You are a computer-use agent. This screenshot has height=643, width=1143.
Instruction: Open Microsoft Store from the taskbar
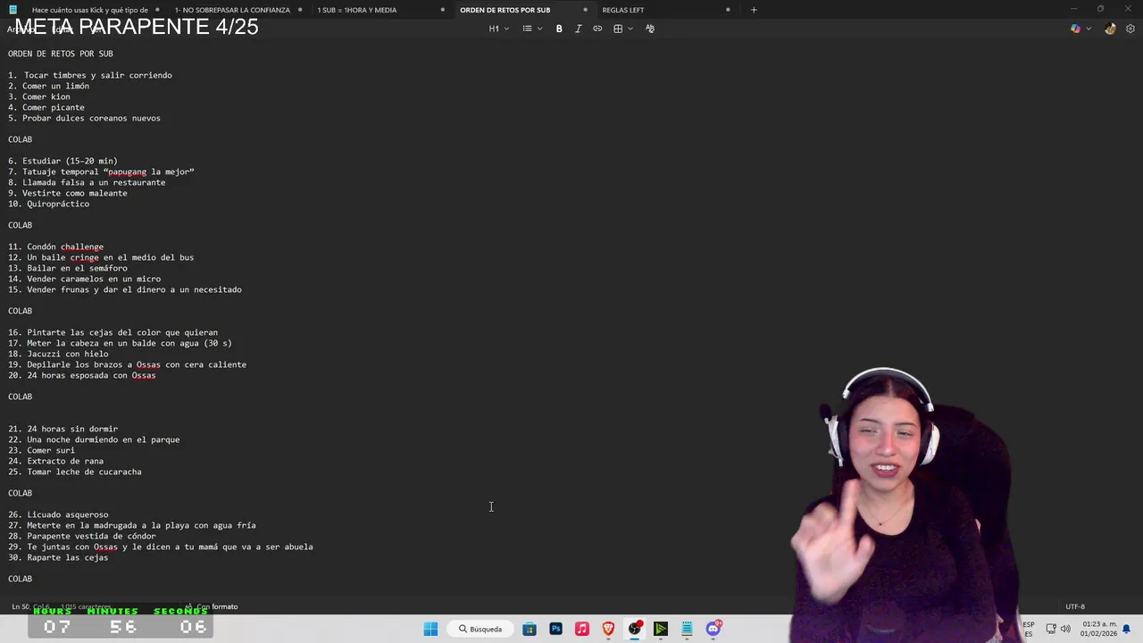pos(530,629)
